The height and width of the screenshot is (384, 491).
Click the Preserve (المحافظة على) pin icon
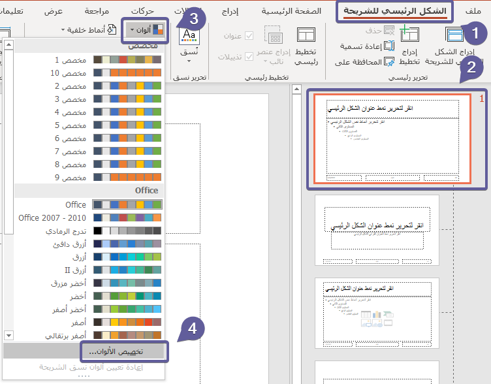point(389,61)
